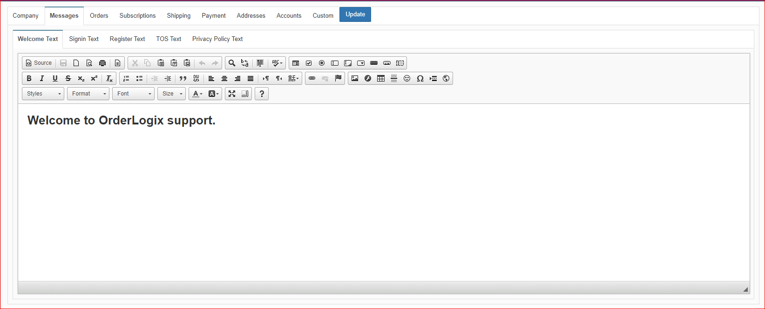
Task: Click the Print icon in editor toolbar
Action: (x=102, y=63)
